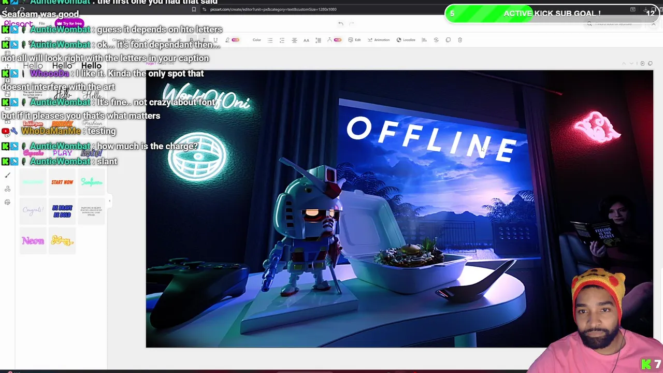Move to previous page with up arrow
Viewport: 663px width, 373px height.
pyautogui.click(x=624, y=64)
